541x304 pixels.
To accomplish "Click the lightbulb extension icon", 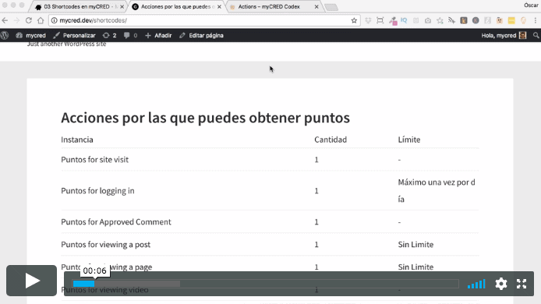I will 523,21.
